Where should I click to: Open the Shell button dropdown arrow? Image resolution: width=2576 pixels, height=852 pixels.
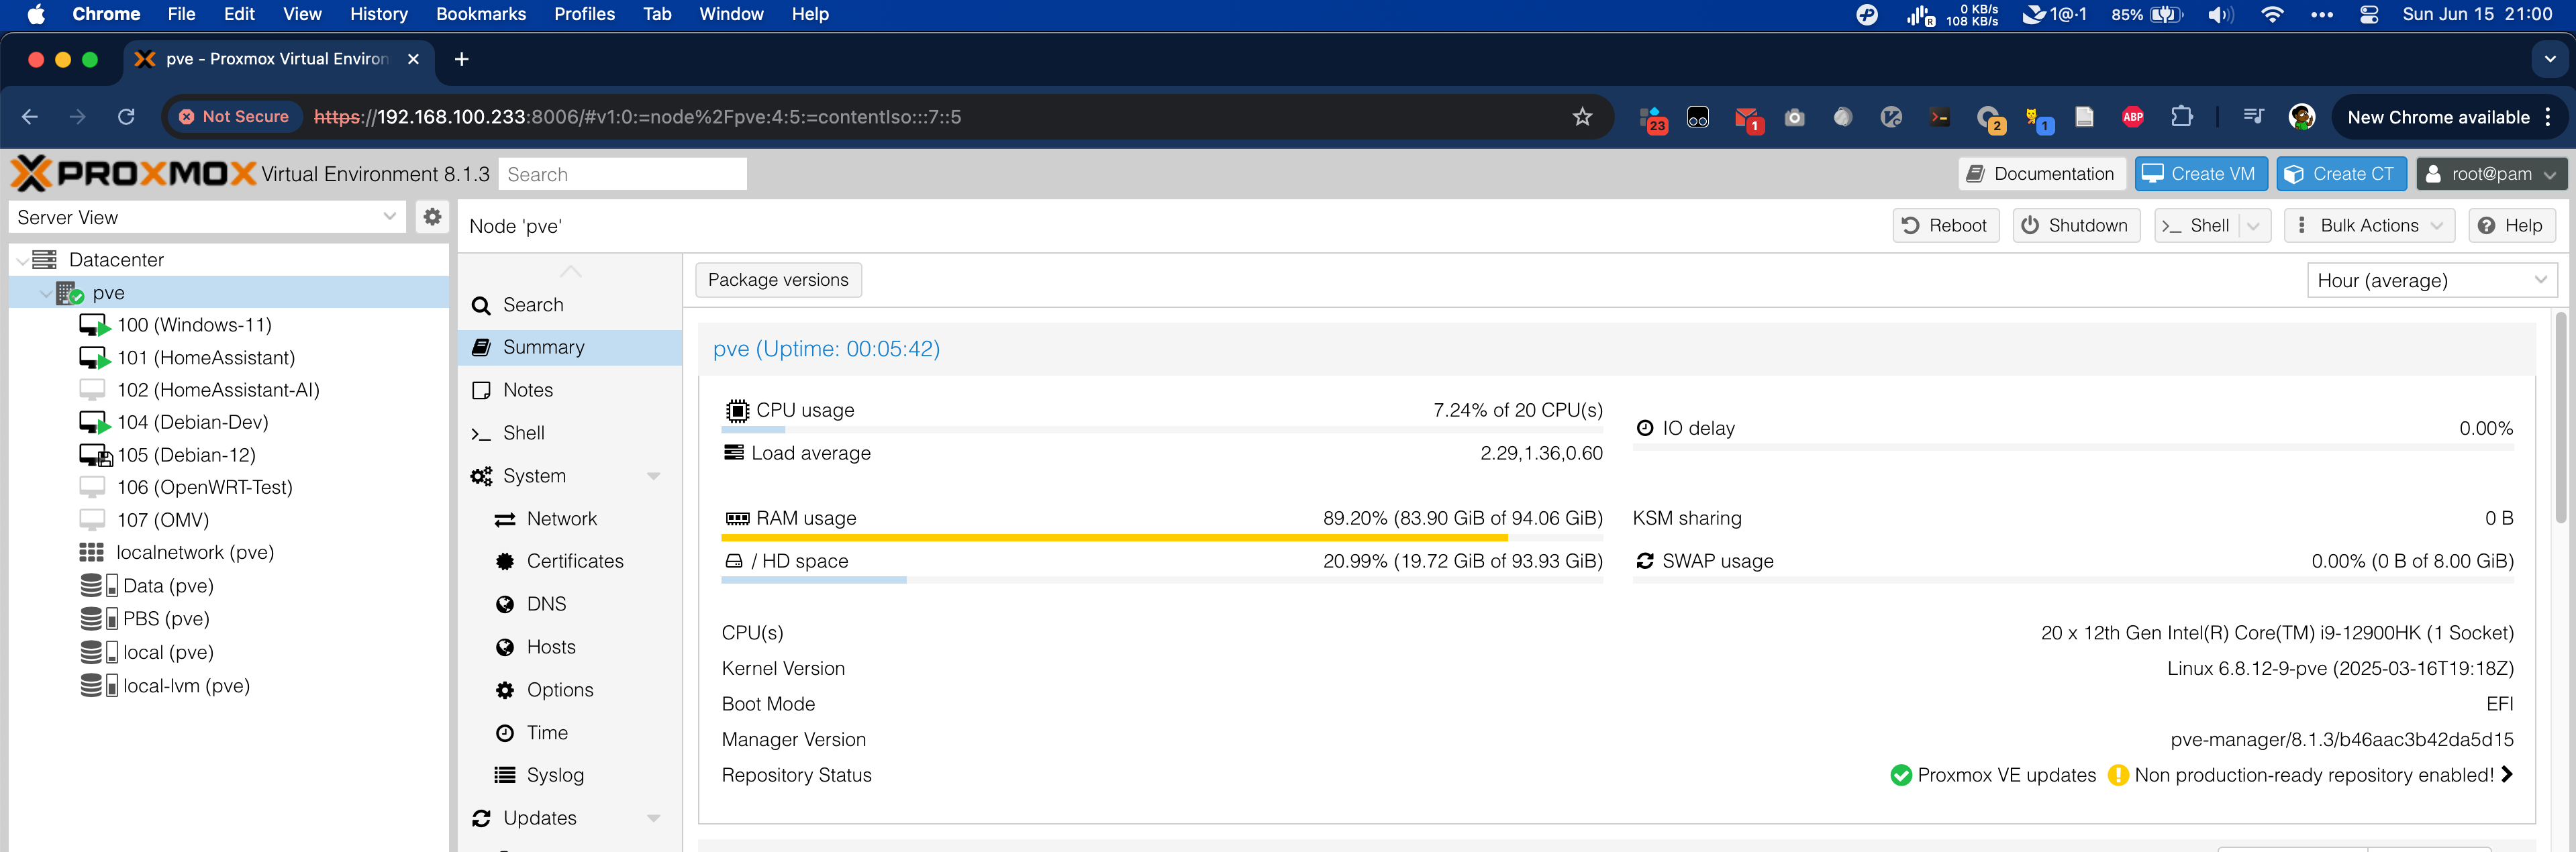(x=2254, y=226)
